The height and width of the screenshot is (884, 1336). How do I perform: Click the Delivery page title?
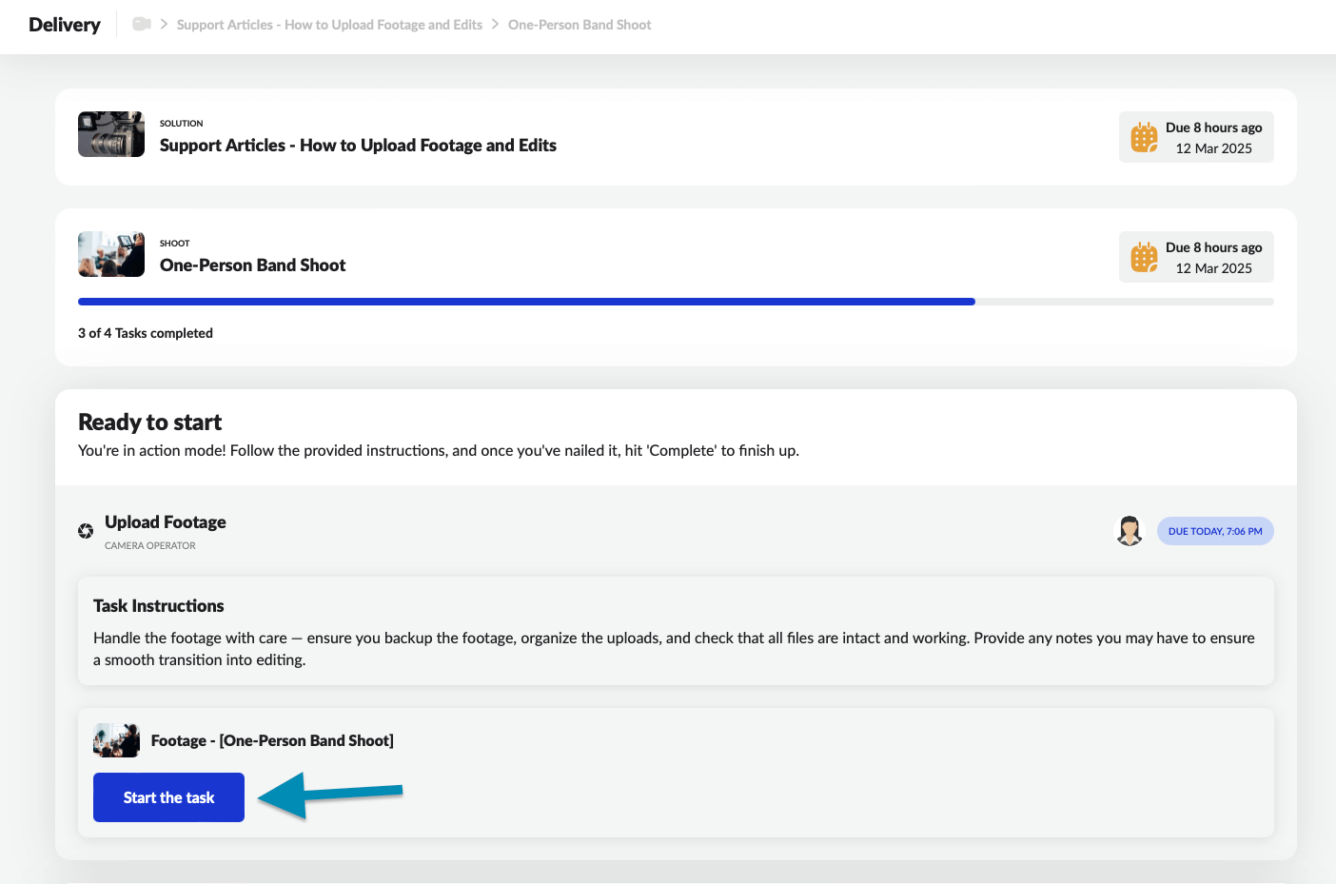point(65,25)
